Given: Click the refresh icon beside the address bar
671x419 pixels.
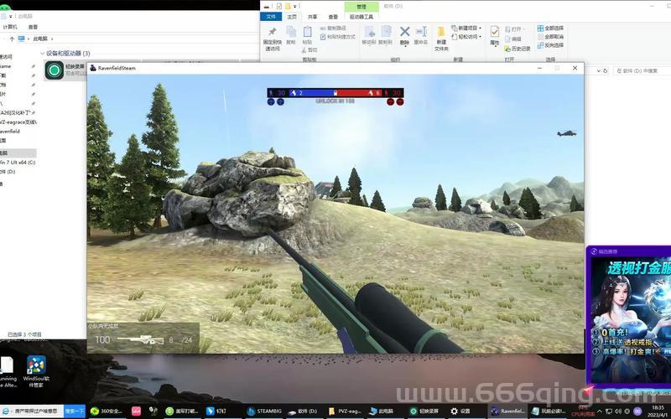Looking at the screenshot, I should click(605, 70).
